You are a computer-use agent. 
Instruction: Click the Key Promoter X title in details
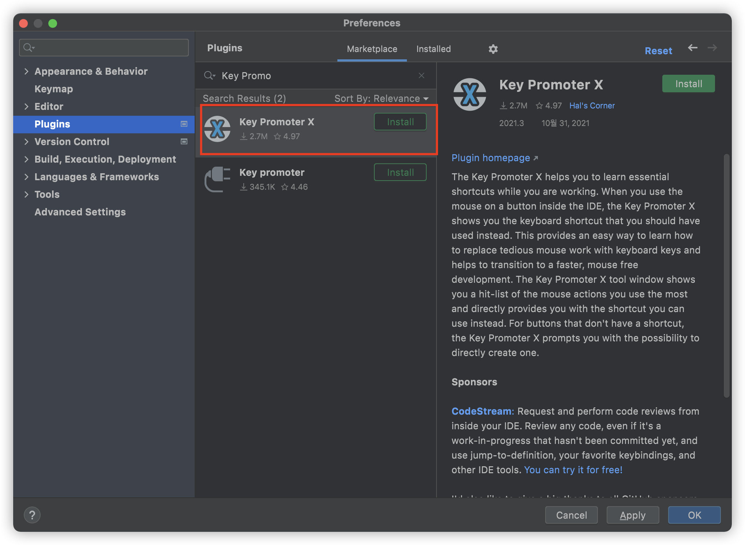click(x=551, y=85)
